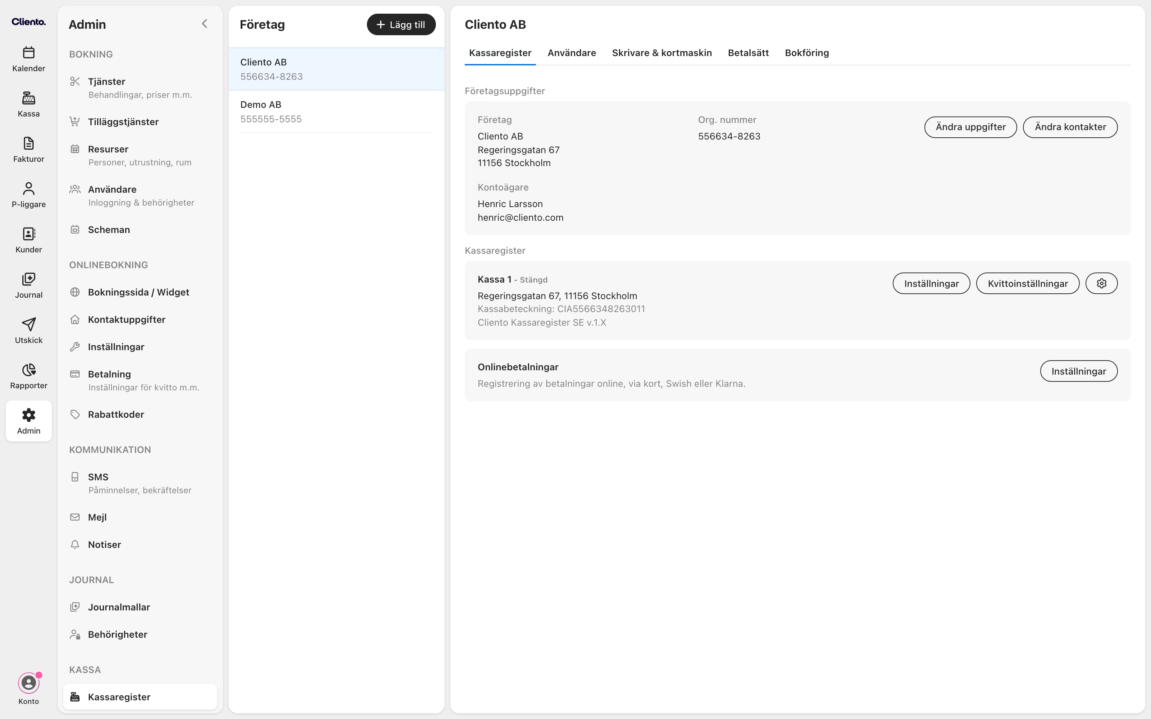Select the Cliento AB company row
This screenshot has width=1151, height=719.
pos(337,69)
